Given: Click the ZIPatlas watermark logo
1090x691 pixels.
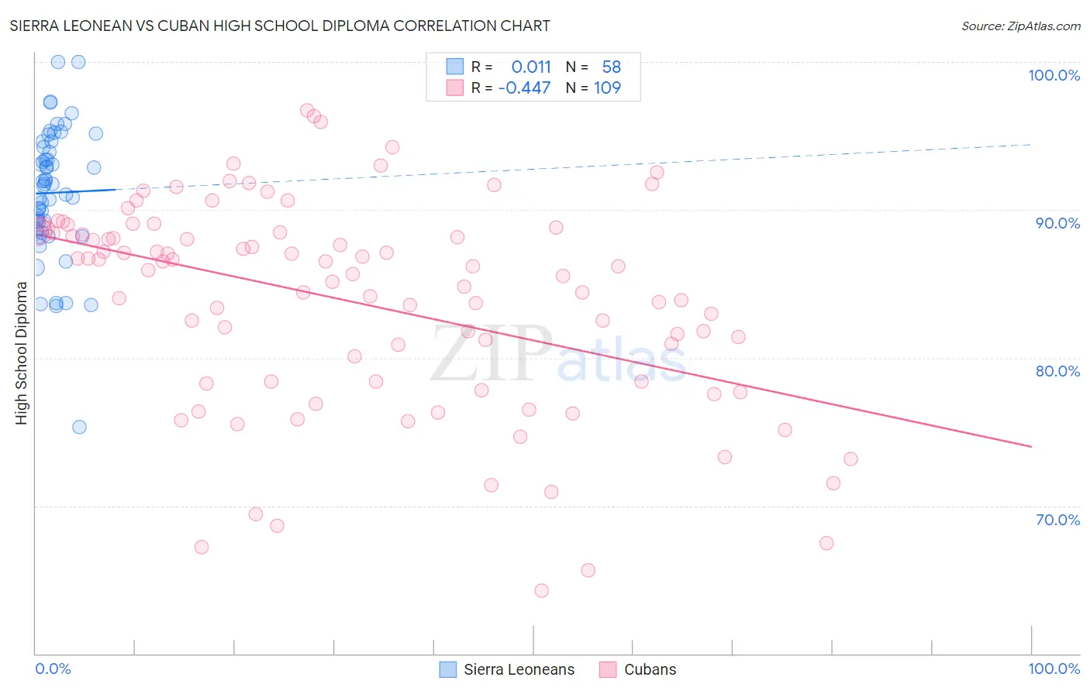Looking at the screenshot, I should coord(558,352).
